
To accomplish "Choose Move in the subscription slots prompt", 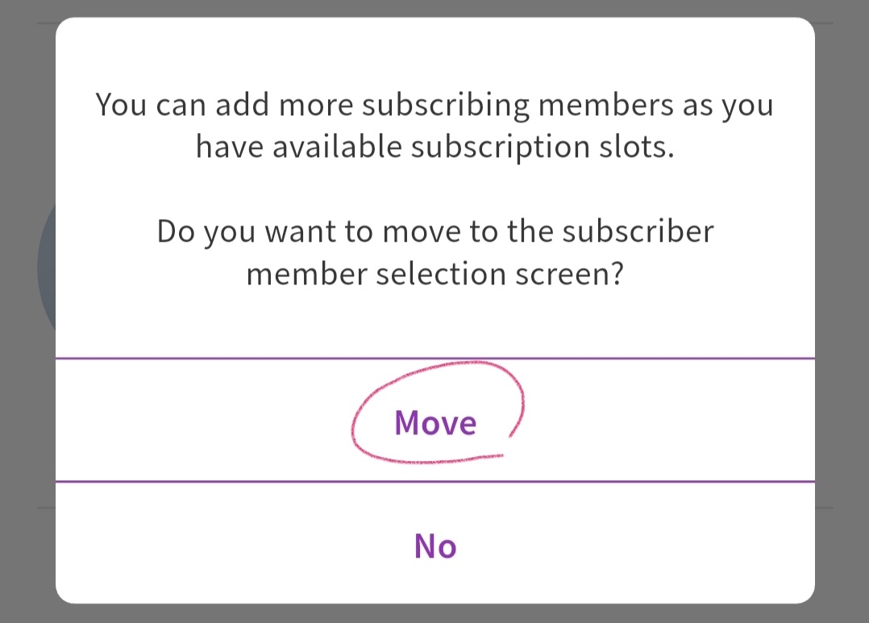I will (x=435, y=422).
